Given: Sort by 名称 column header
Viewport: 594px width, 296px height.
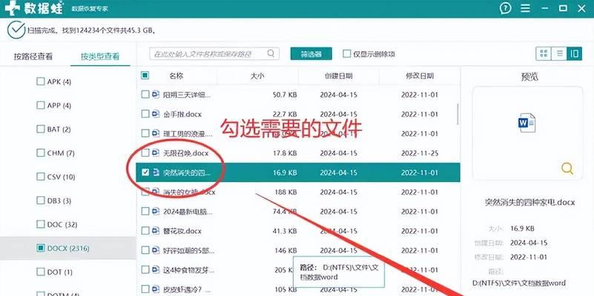Looking at the screenshot, I should tap(176, 75).
